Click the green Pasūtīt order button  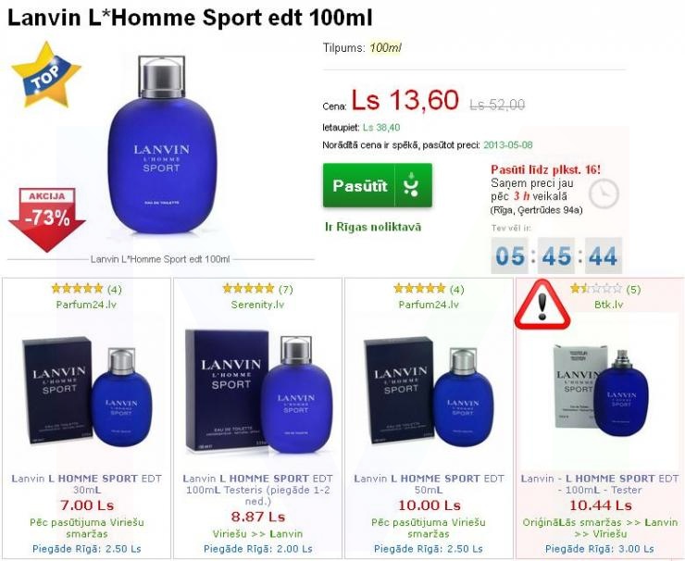(378, 185)
